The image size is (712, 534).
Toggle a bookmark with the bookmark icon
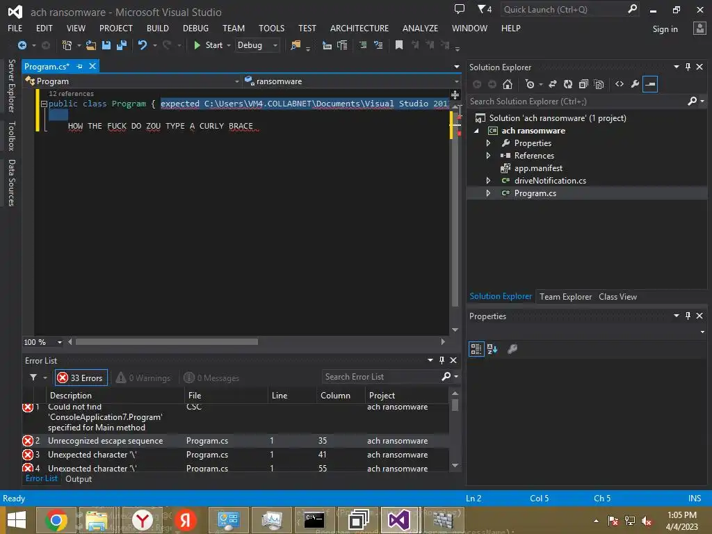399,45
